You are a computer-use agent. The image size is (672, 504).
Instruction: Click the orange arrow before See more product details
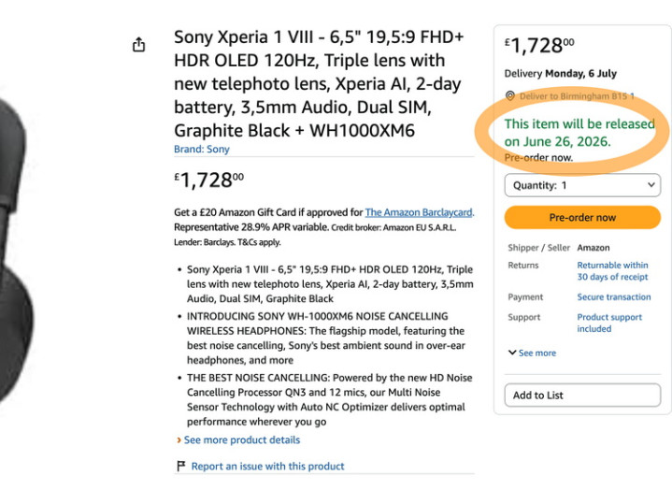click(179, 440)
